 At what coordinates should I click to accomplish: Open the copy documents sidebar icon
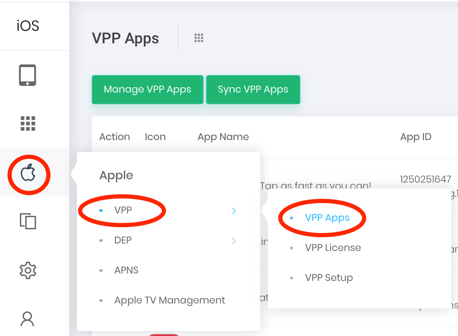pos(28,221)
